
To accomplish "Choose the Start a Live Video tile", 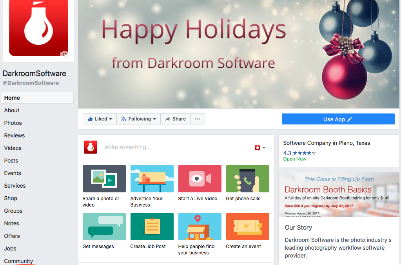I will click(x=200, y=183).
